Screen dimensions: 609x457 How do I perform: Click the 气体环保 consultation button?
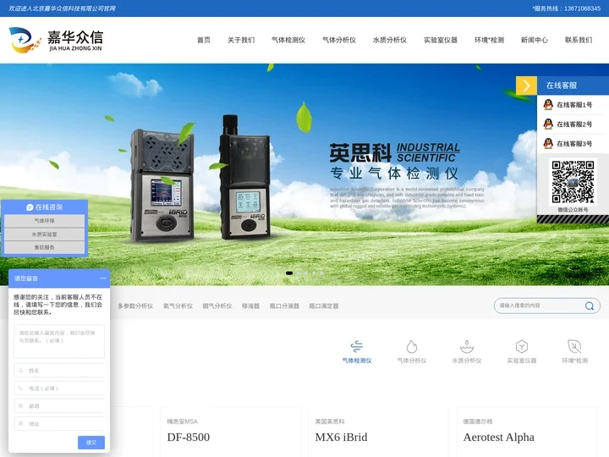click(x=44, y=221)
